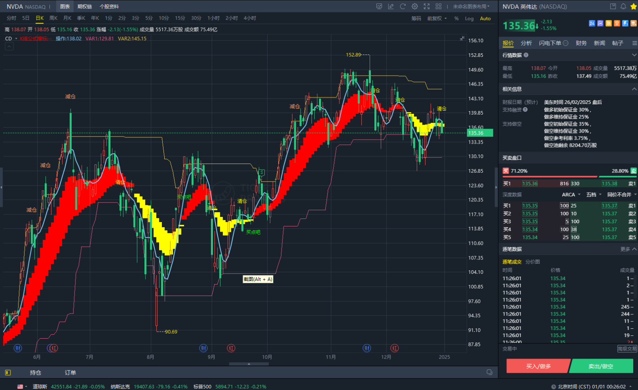The image size is (638, 390).
Task: Open the 订单 orders panel
Action: coord(70,372)
